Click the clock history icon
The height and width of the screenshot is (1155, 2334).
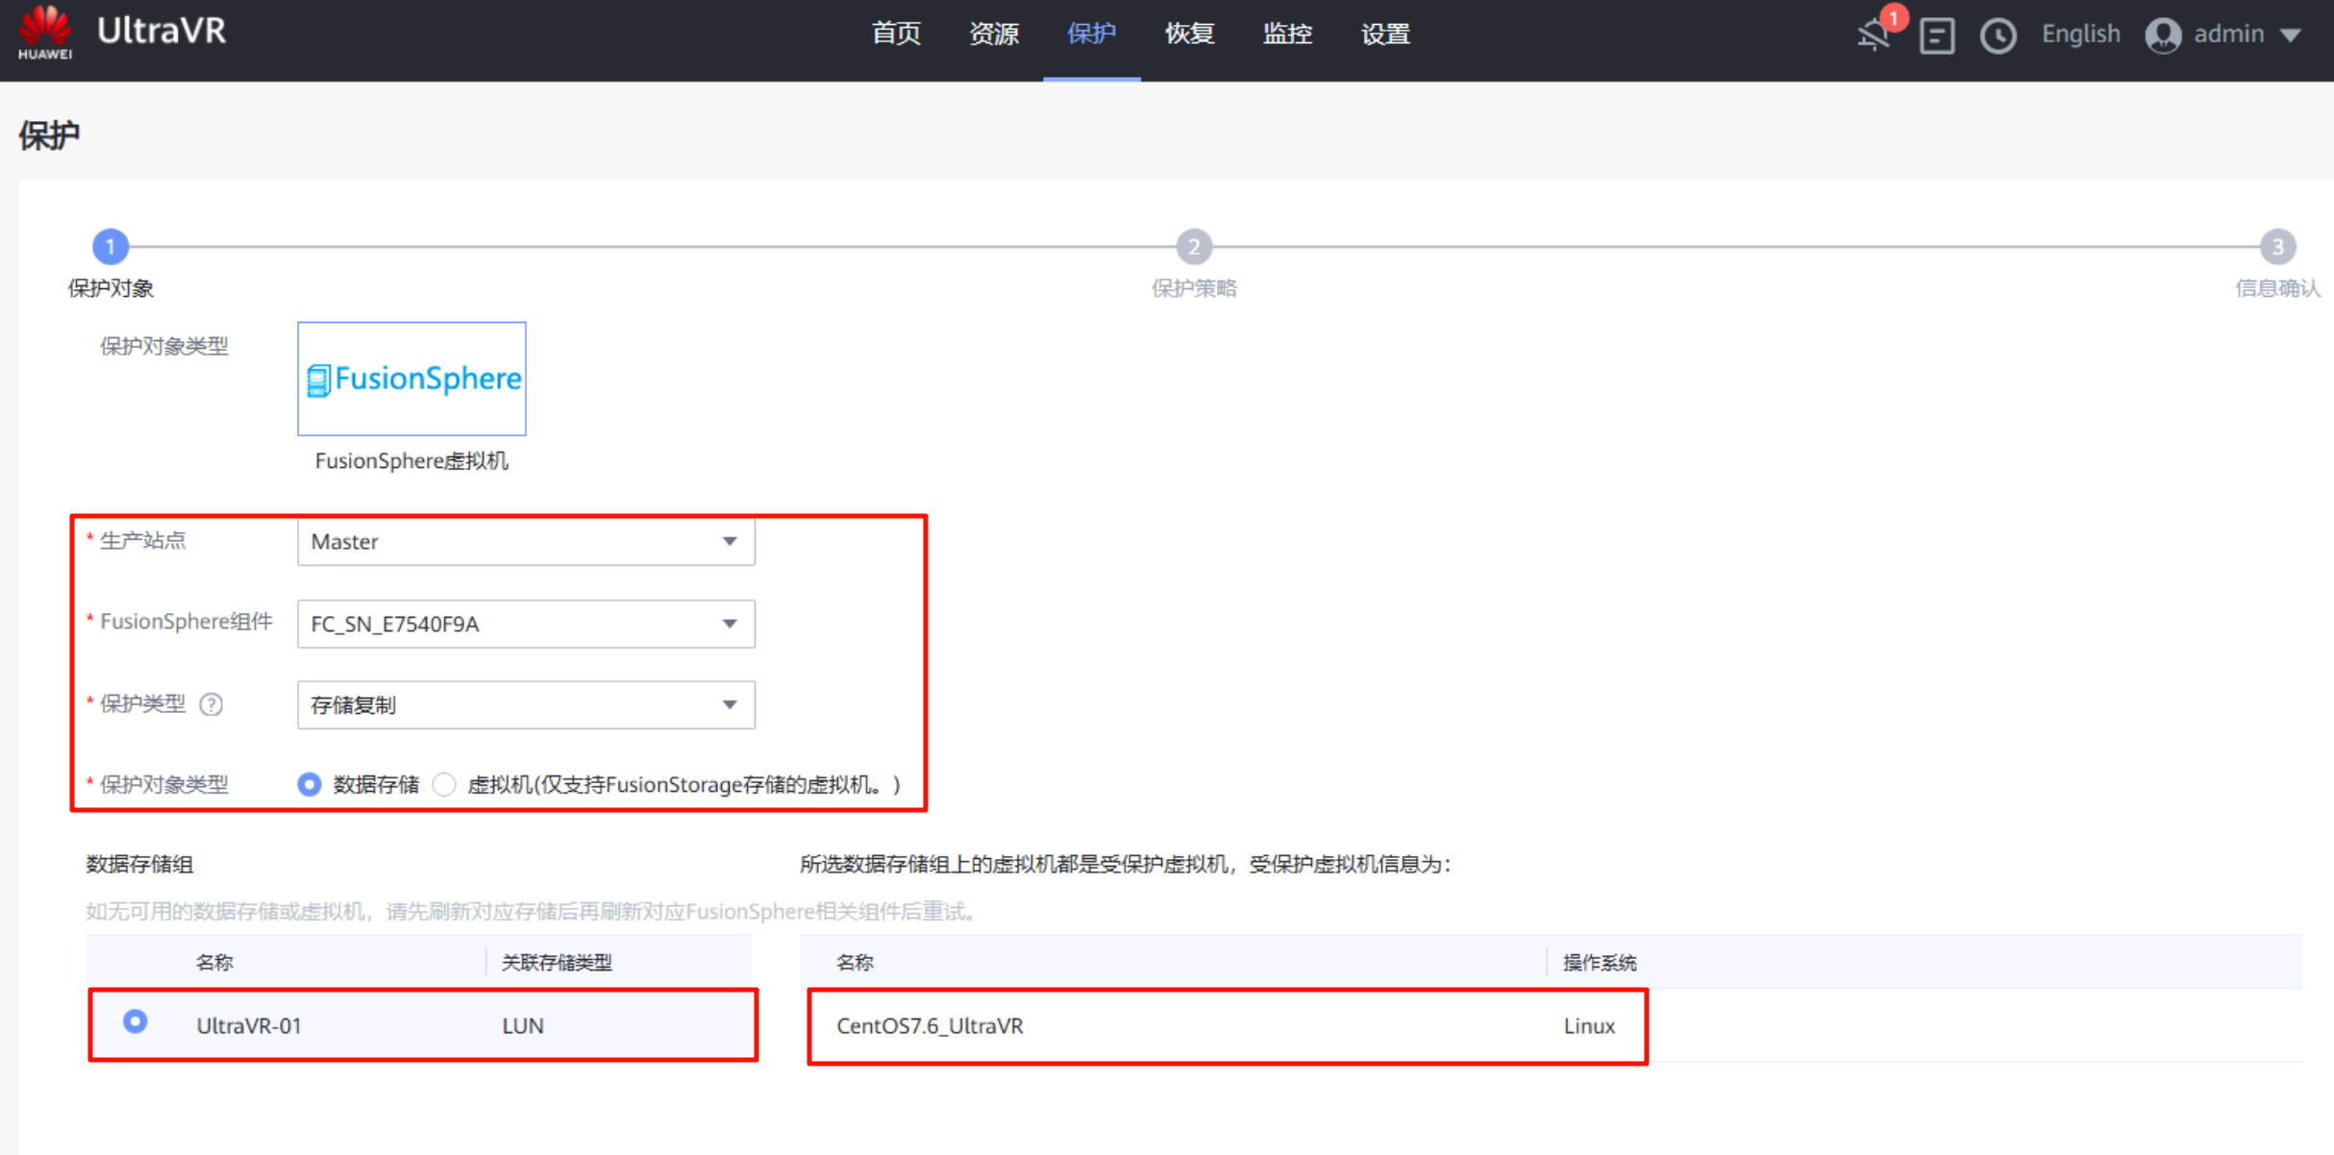pyautogui.click(x=1998, y=36)
